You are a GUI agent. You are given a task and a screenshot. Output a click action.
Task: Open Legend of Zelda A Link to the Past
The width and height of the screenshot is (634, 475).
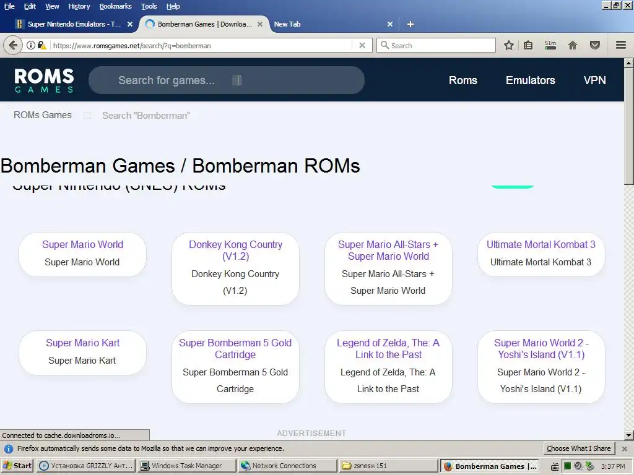tap(388, 348)
